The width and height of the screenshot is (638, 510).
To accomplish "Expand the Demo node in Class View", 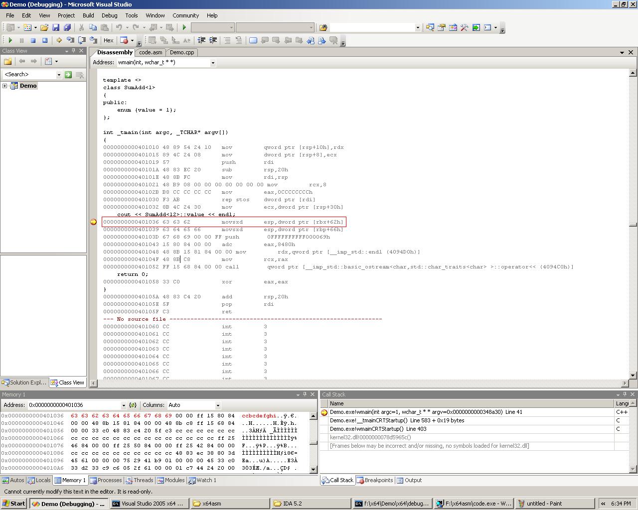I will point(5,86).
